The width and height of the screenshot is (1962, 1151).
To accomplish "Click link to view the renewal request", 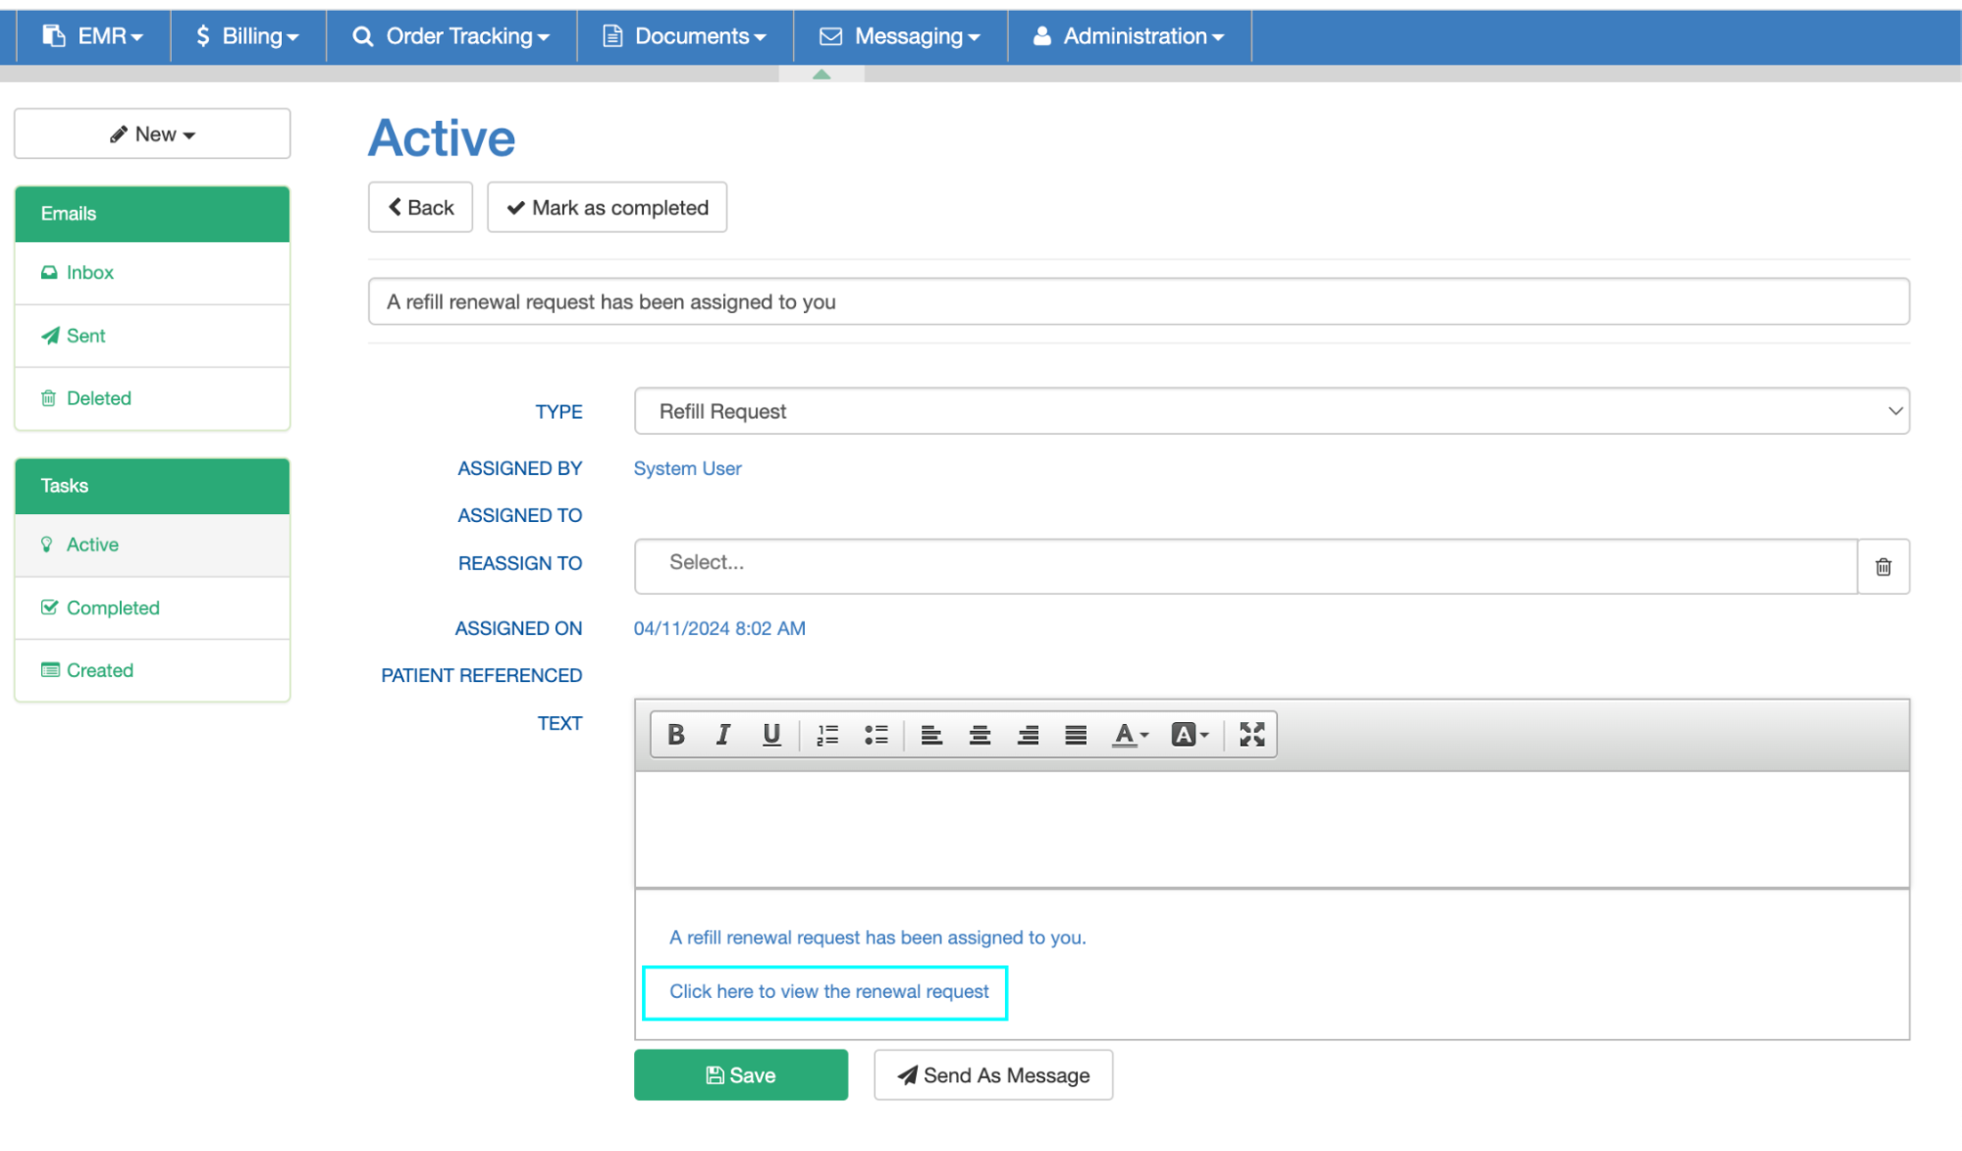I will [x=828, y=992].
